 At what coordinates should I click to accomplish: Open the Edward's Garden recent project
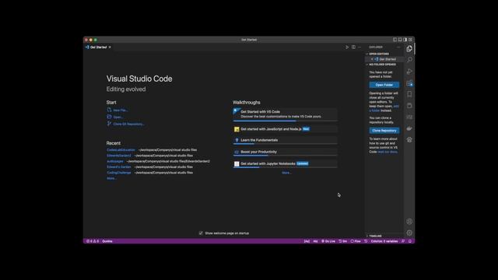119,167
